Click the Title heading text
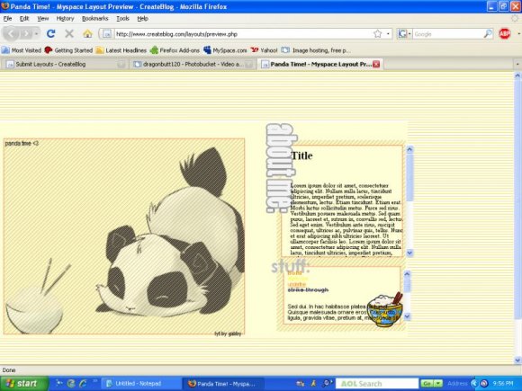The height and width of the screenshot is (391, 522). pos(301,156)
